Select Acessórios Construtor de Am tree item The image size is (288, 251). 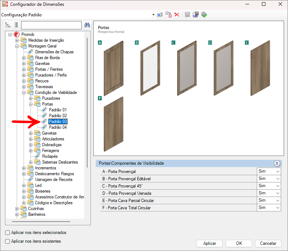point(60,197)
